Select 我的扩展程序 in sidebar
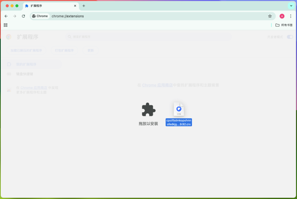 click(x=31, y=64)
